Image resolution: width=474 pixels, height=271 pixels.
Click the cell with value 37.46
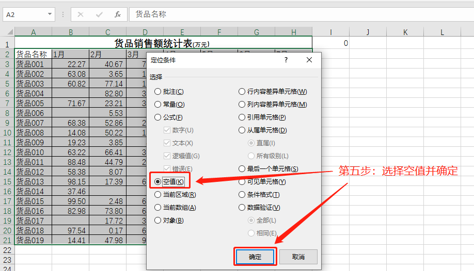pyautogui.click(x=70, y=191)
